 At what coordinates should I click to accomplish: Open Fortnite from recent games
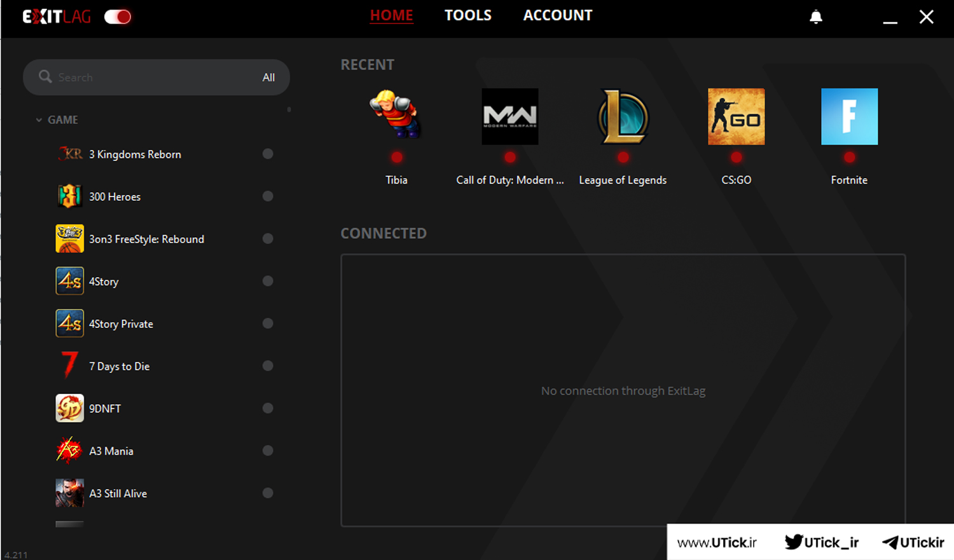pyautogui.click(x=850, y=116)
